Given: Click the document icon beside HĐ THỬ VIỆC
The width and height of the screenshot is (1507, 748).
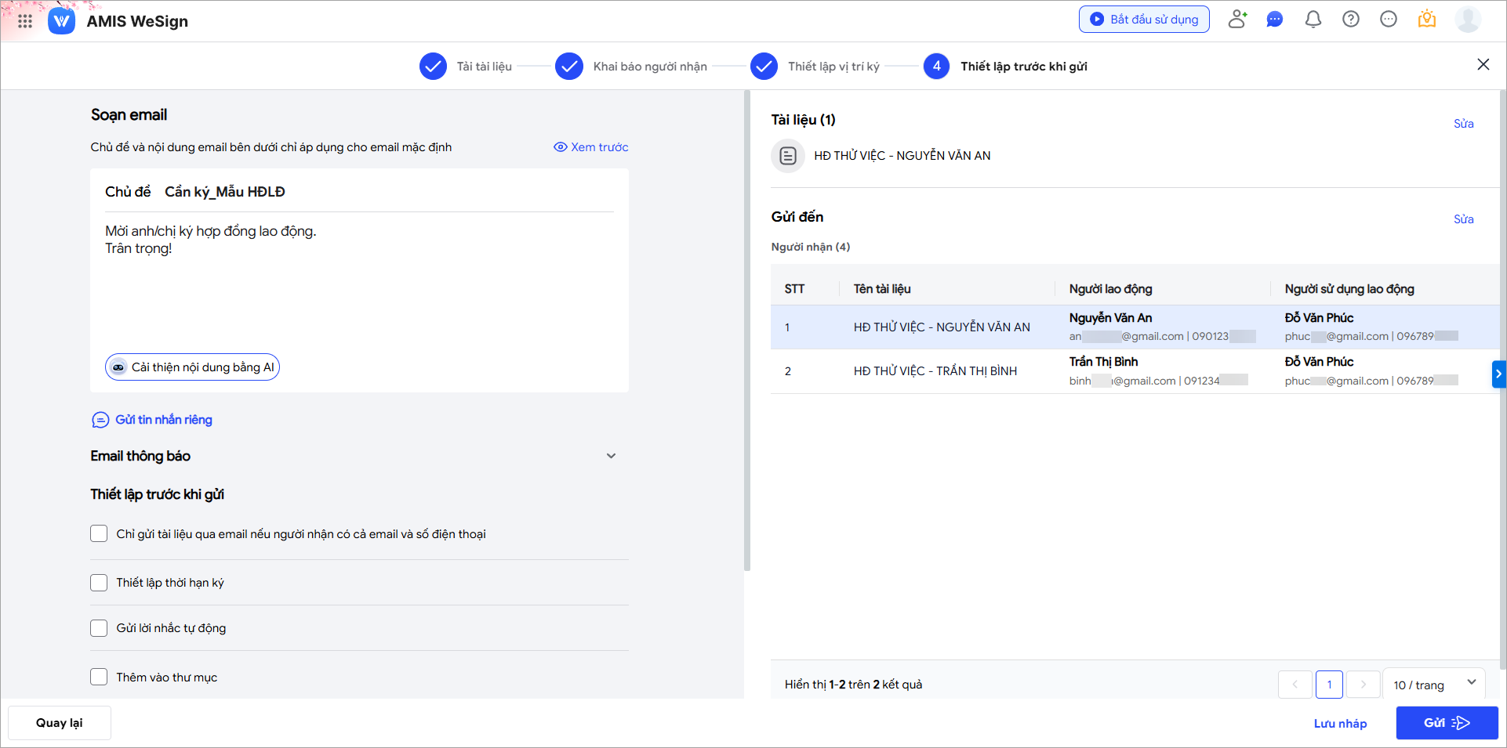Looking at the screenshot, I should coord(788,156).
